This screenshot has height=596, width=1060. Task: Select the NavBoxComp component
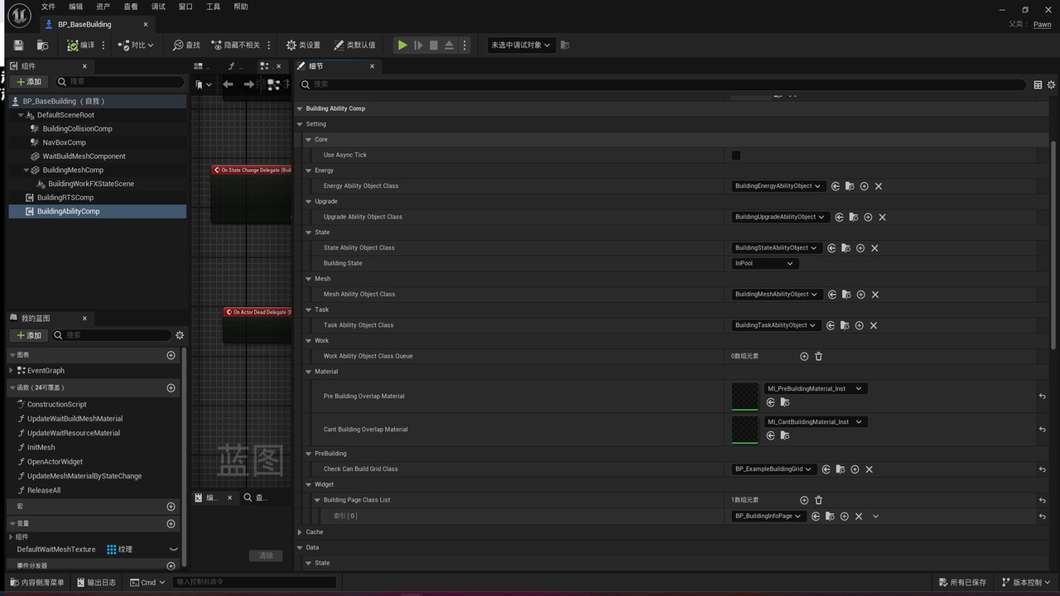(x=64, y=142)
